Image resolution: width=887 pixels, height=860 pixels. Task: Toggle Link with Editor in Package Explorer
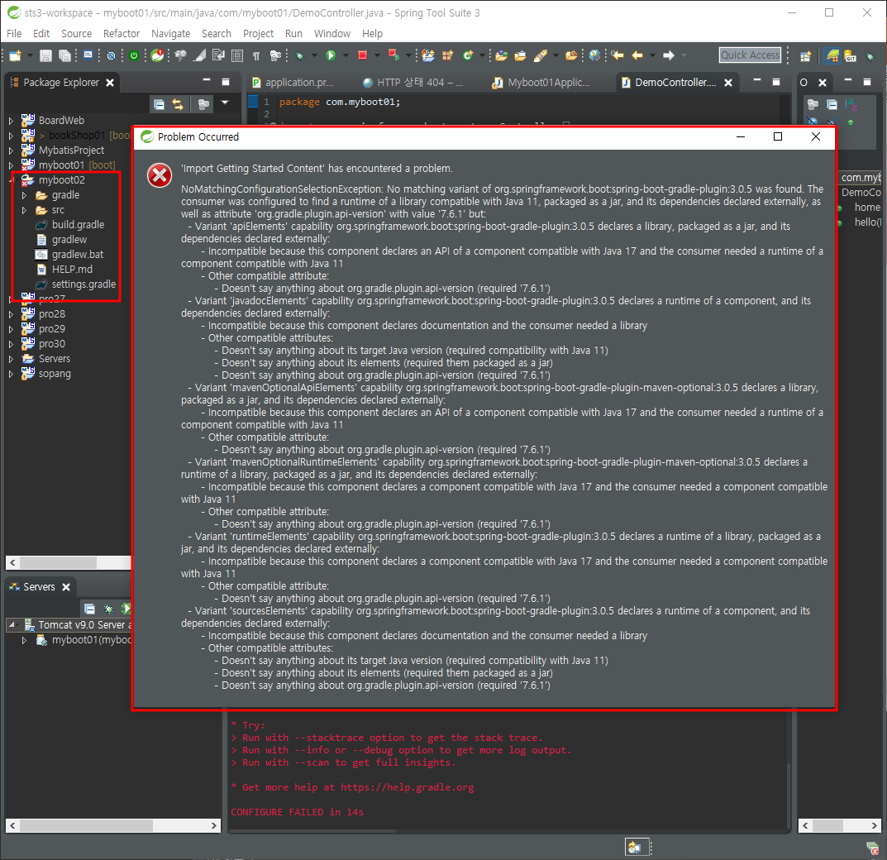coord(178,104)
